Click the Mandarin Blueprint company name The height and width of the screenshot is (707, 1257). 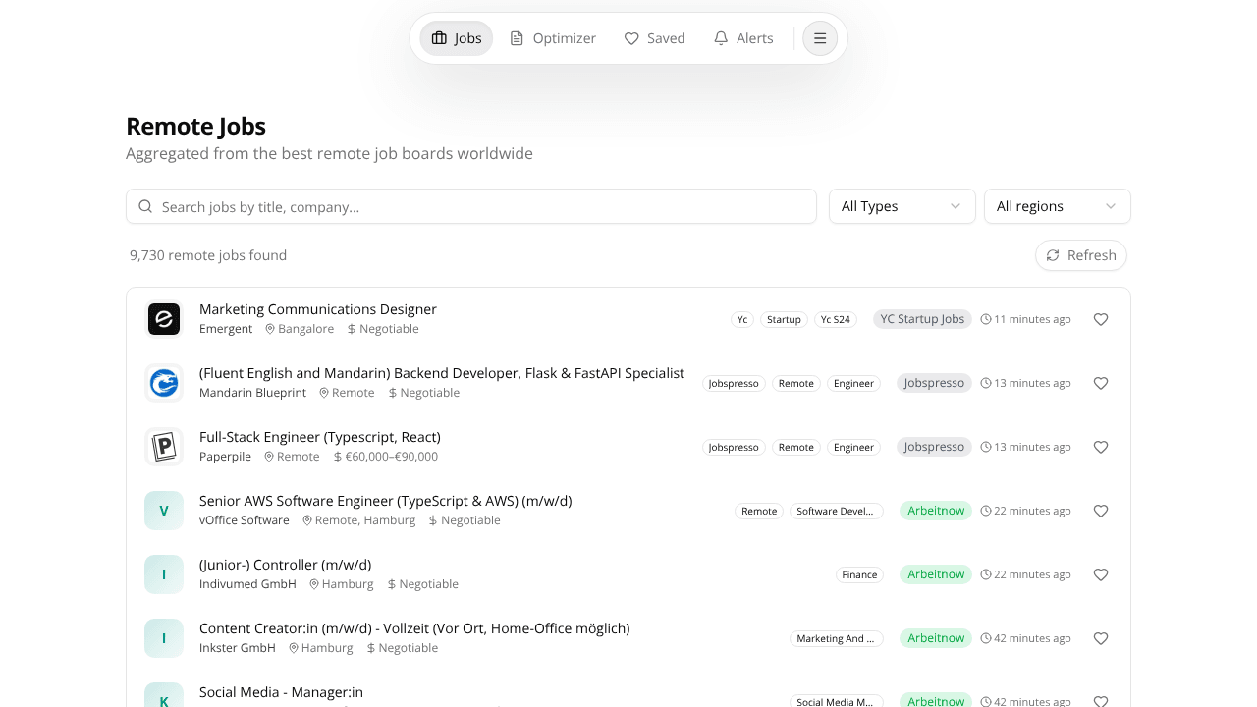pyautogui.click(x=253, y=393)
